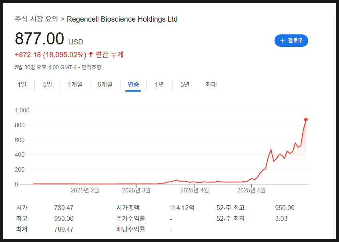Click the 600 y-axis label
The height and width of the screenshot is (242, 339).
20,140
